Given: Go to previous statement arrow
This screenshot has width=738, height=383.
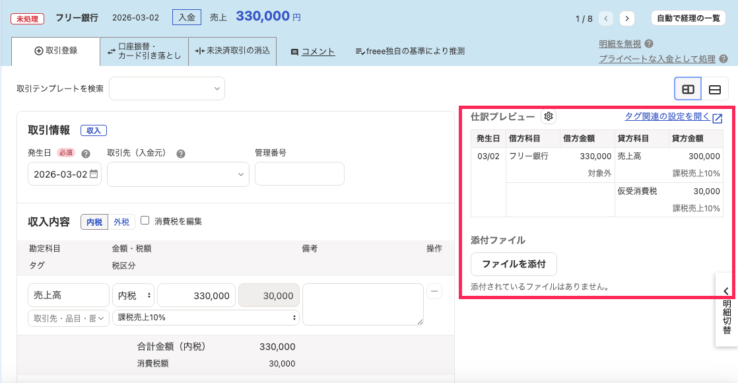Looking at the screenshot, I should point(606,18).
